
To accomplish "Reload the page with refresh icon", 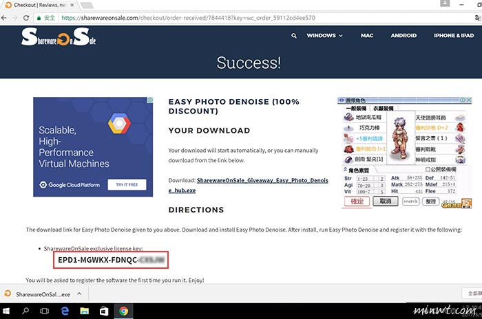I will 26,18.
